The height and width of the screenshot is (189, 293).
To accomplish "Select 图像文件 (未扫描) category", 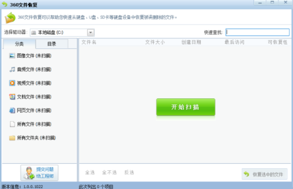I will 34,56.
